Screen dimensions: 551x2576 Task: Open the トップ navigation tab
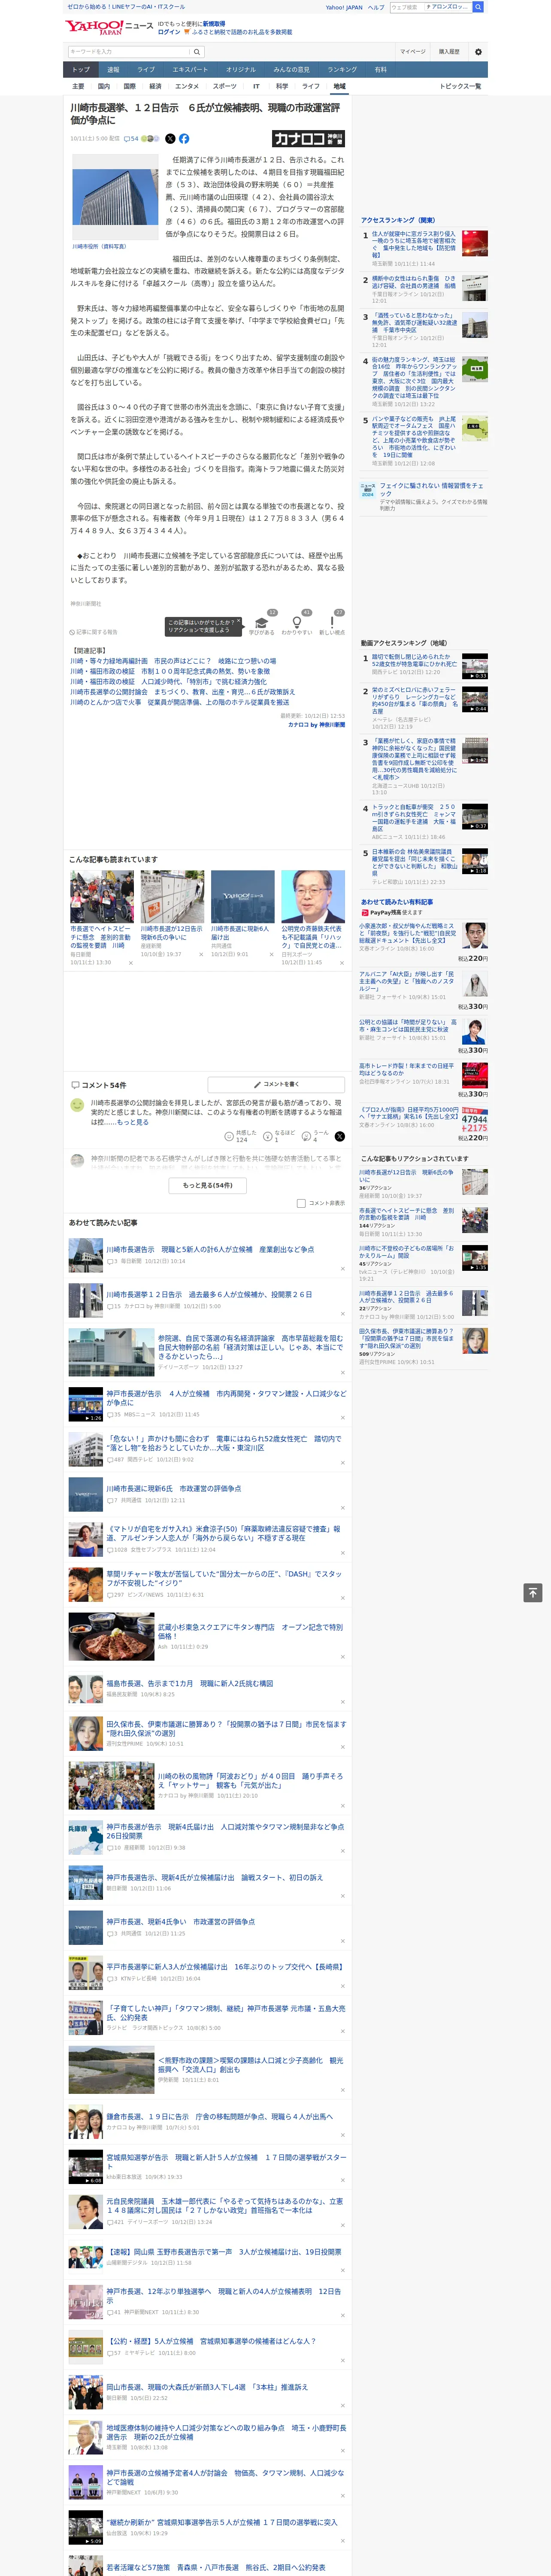click(x=81, y=70)
